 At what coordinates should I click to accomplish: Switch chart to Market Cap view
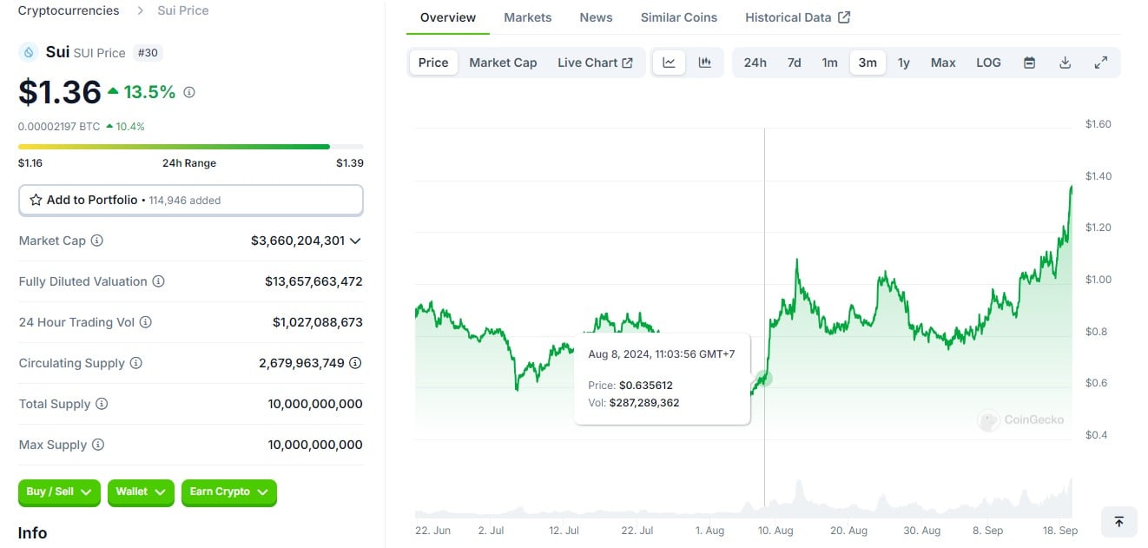tap(503, 63)
